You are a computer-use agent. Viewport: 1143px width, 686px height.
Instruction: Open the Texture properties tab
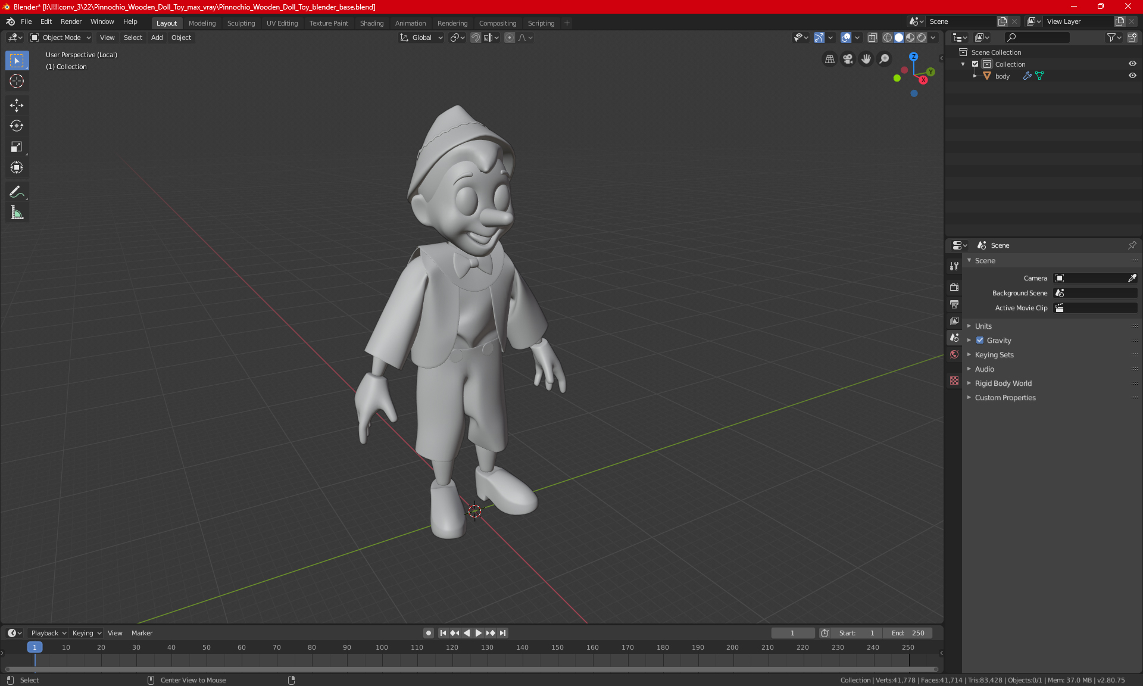click(x=954, y=381)
